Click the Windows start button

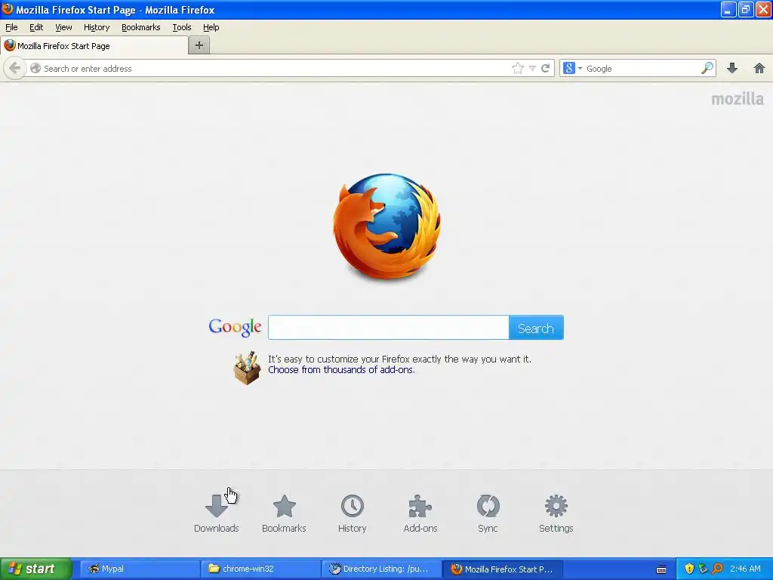[x=36, y=569]
